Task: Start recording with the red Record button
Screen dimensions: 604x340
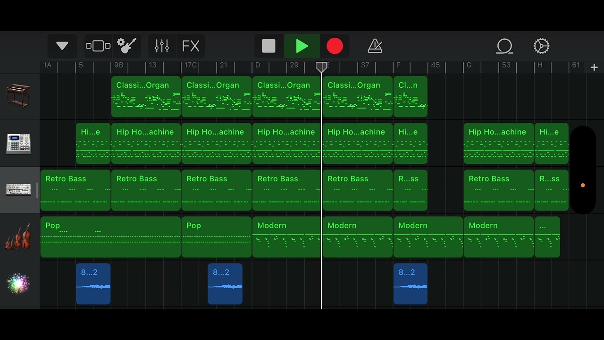Action: coord(335,46)
